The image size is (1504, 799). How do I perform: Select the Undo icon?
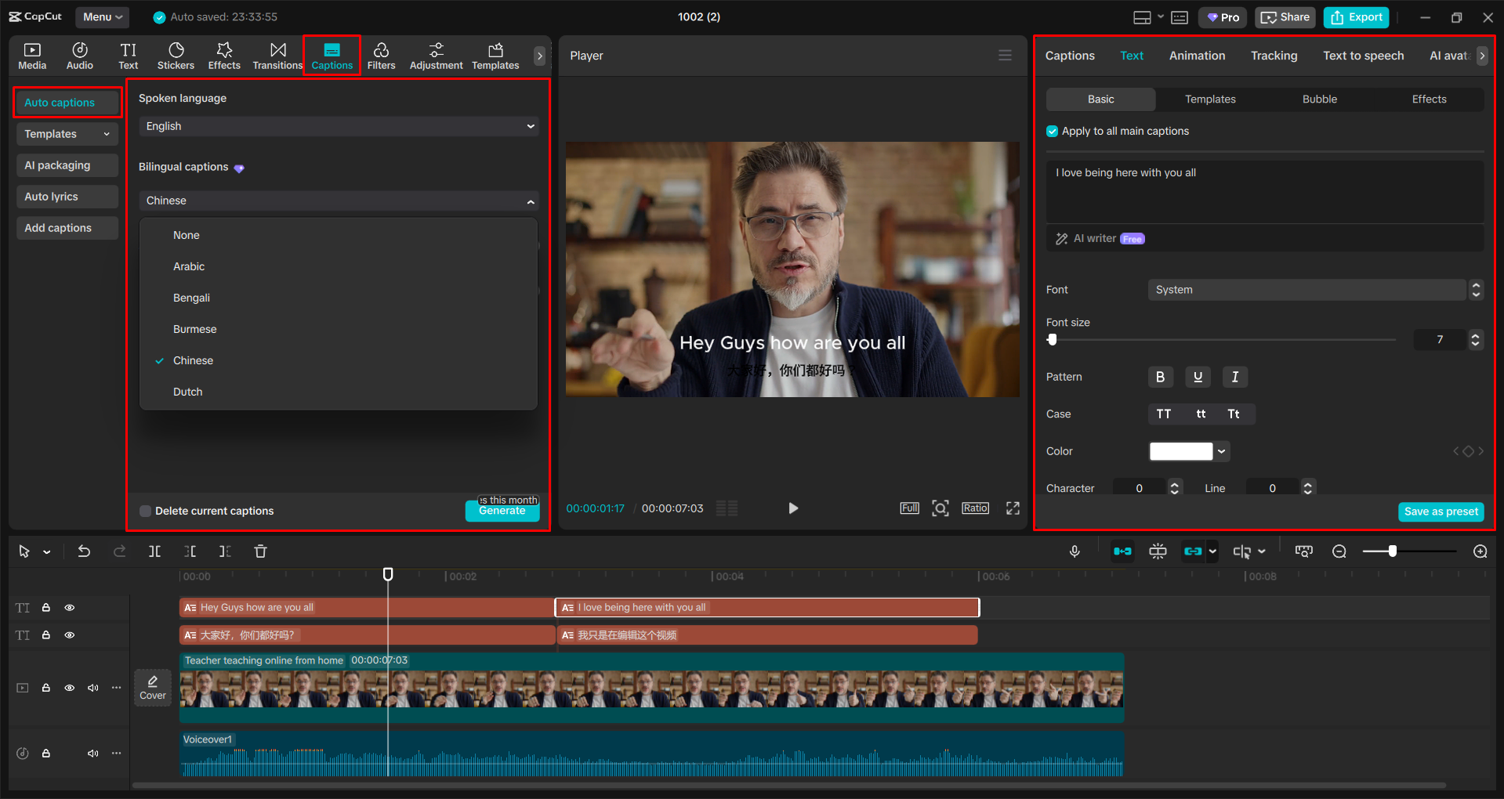click(x=84, y=551)
